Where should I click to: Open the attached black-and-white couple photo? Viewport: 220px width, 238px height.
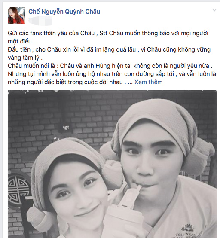(x=112, y=164)
